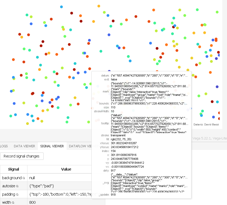Click the Value column header
The height and width of the screenshot is (205, 227).
[66, 169]
